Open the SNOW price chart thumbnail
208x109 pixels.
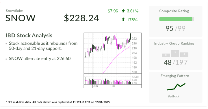point(113,60)
